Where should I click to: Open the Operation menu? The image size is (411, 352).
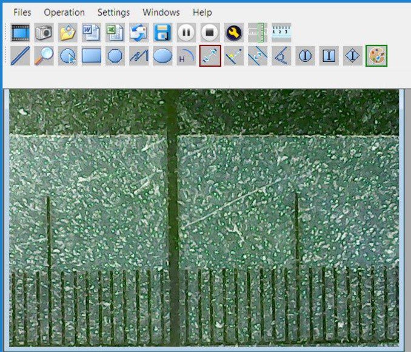[64, 12]
